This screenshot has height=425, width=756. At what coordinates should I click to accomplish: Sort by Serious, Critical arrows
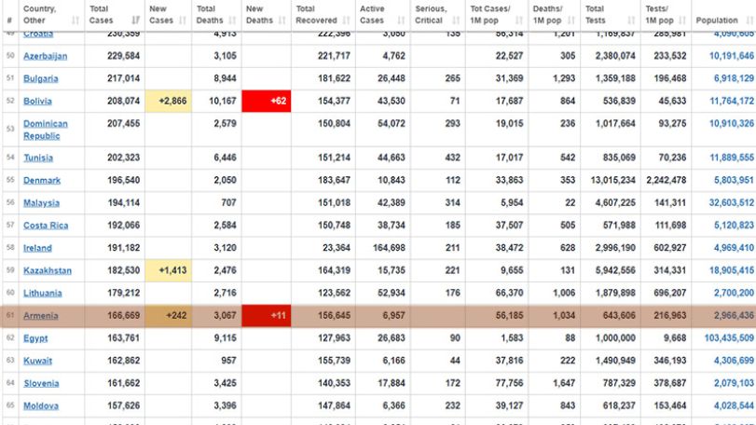(x=456, y=21)
